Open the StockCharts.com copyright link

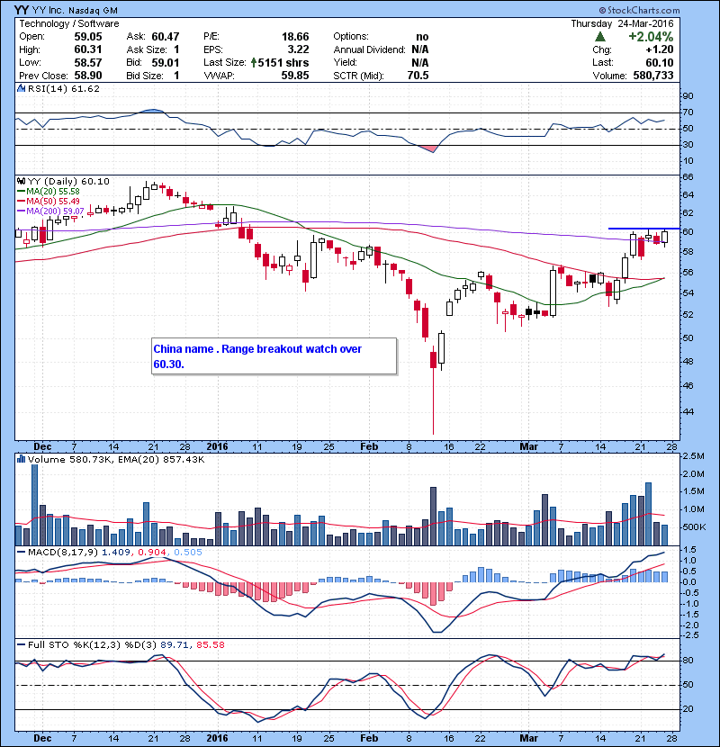[x=639, y=10]
